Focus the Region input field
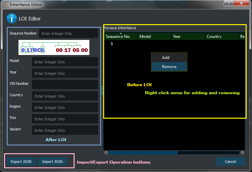252x172 pixels. pos(65,107)
